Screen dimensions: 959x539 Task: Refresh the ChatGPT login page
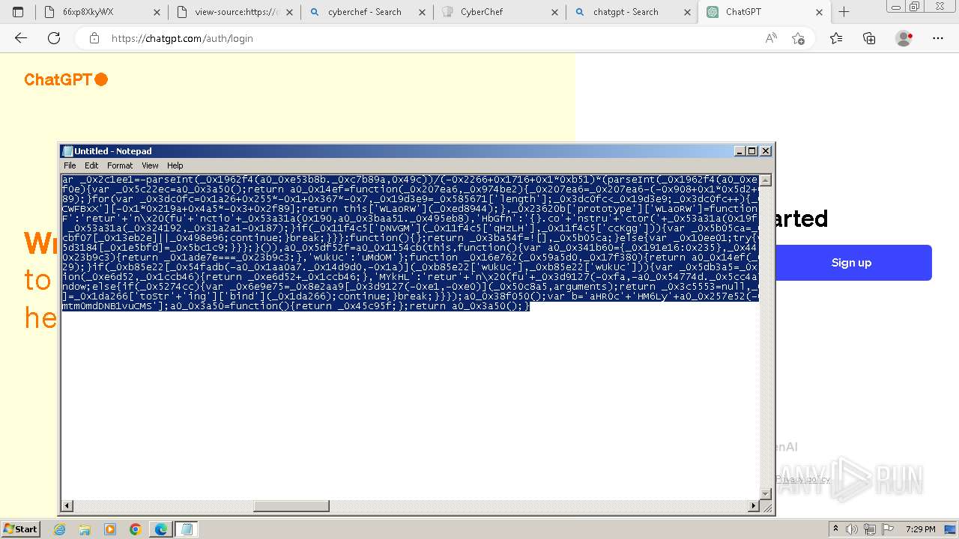pos(54,38)
